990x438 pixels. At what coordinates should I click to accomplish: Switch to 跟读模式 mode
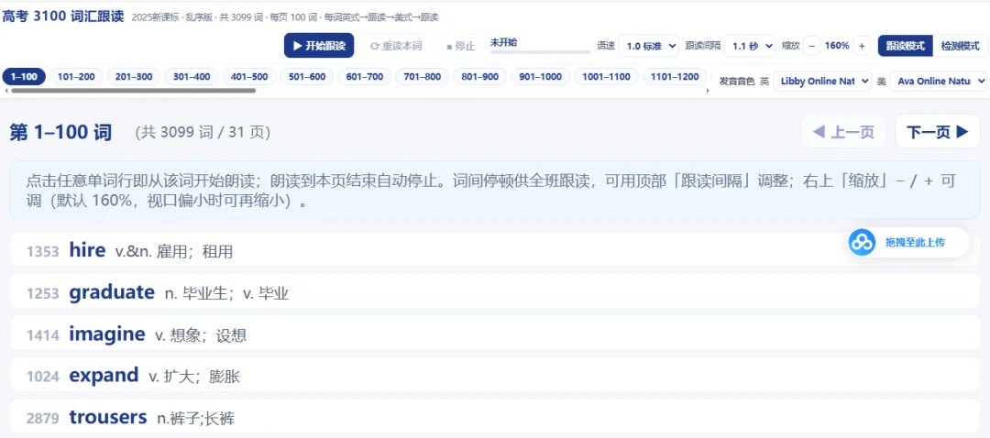(906, 46)
